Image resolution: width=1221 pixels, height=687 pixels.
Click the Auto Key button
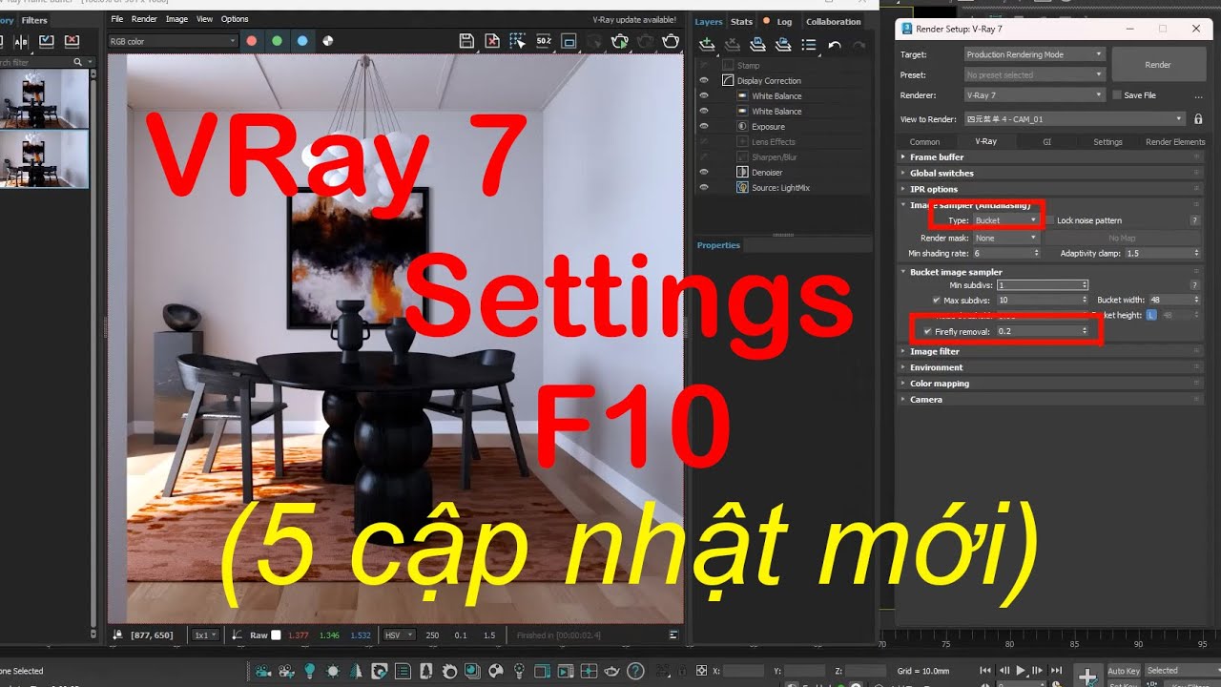(1123, 671)
